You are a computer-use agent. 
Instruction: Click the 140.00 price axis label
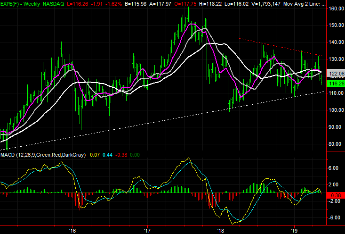click(336, 42)
